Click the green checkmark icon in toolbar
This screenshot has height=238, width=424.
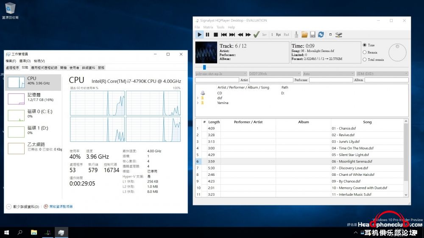pos(257,35)
